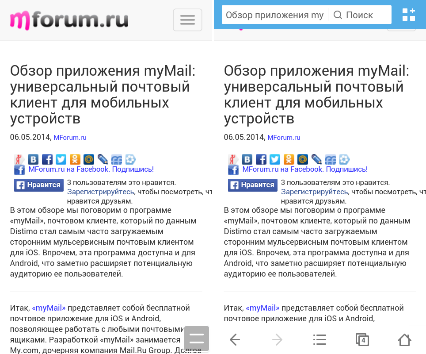The image size is (426, 354).
Task: Open the «myMail» link in left page
Action: tap(49, 308)
